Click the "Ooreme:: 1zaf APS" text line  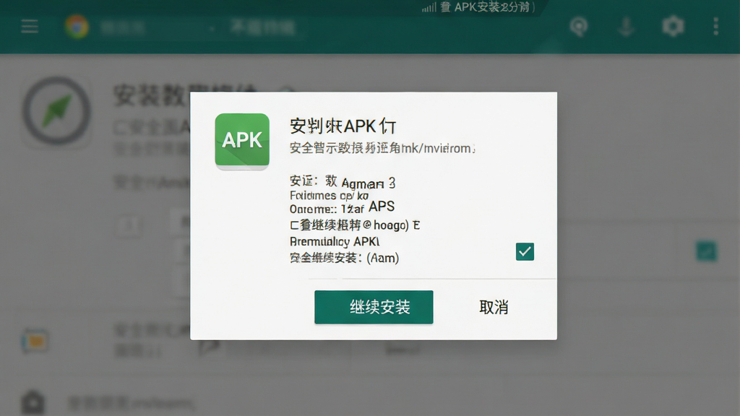(342, 207)
